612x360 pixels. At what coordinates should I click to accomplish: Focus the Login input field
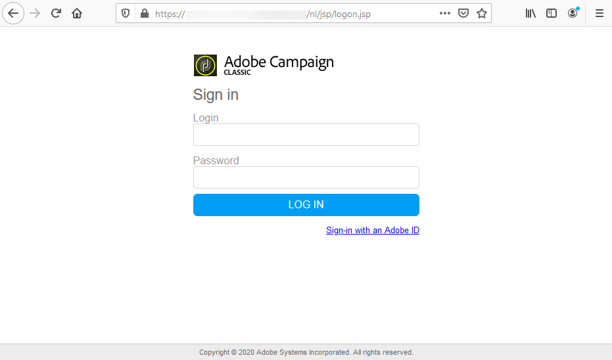306,135
